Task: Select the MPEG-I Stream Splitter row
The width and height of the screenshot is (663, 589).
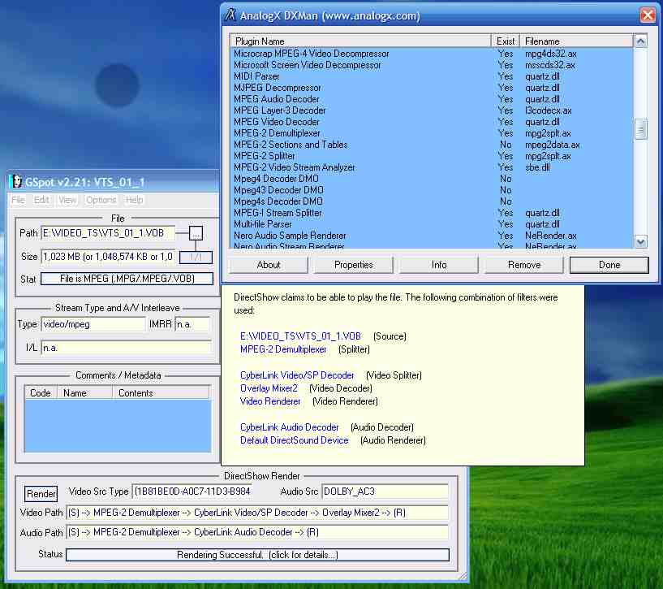Action: 433,213
